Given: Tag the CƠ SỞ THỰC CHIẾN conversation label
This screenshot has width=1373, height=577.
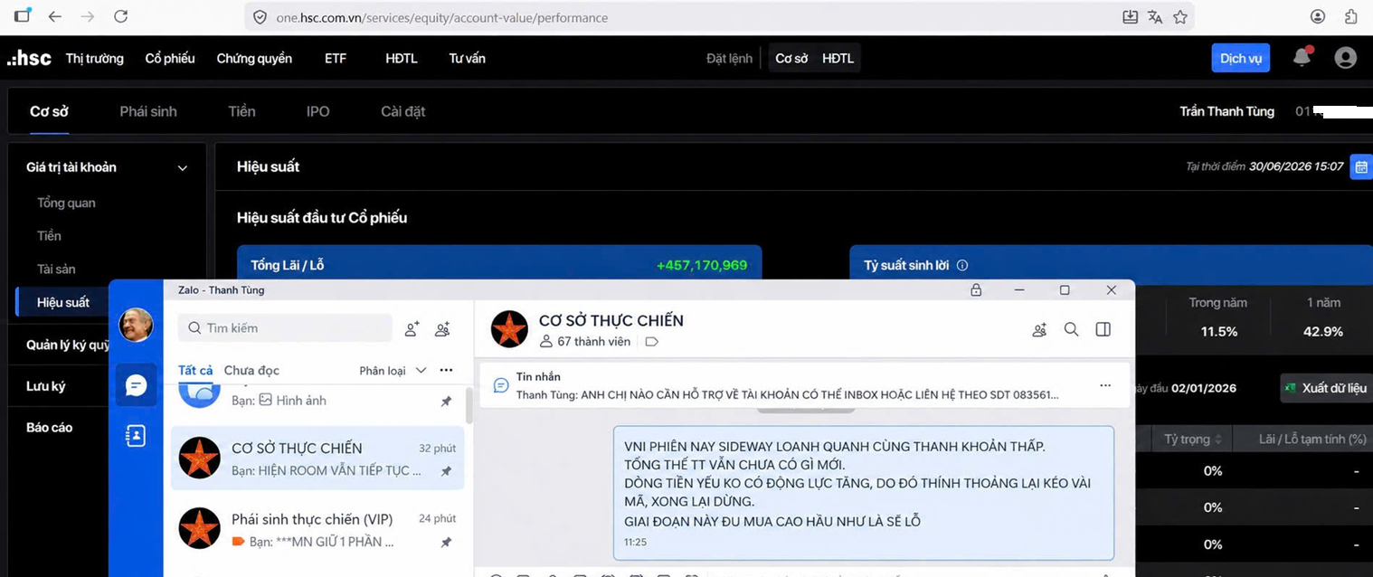Looking at the screenshot, I should [651, 342].
